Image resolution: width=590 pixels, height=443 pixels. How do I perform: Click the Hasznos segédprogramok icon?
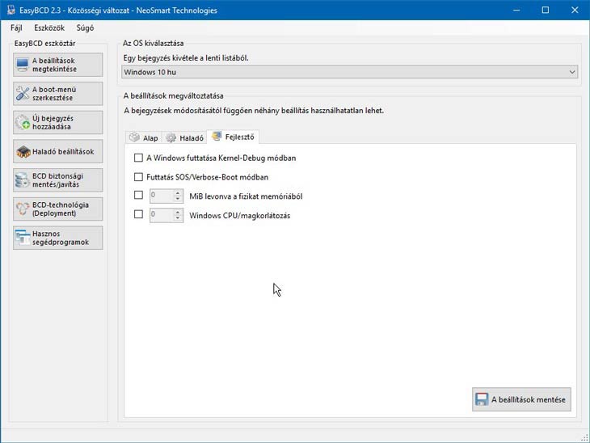click(23, 238)
